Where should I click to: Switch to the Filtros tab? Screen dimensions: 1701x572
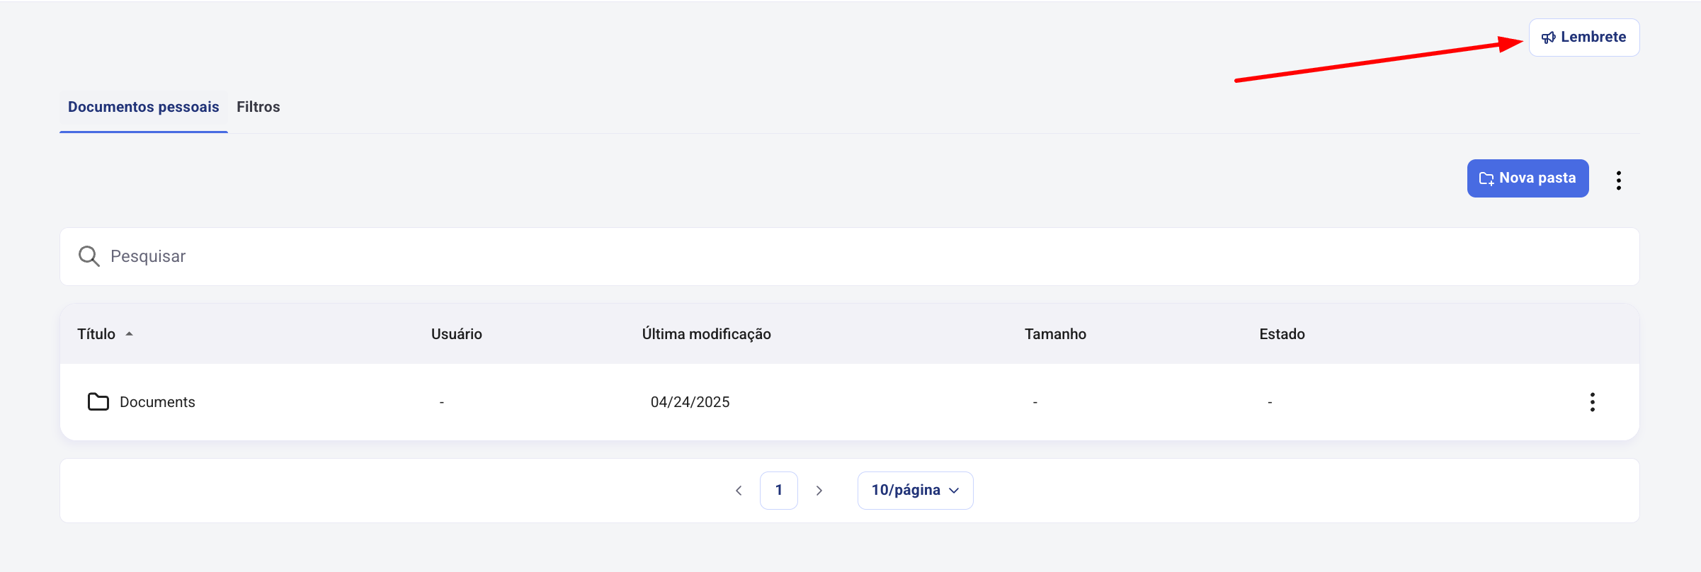(x=258, y=107)
